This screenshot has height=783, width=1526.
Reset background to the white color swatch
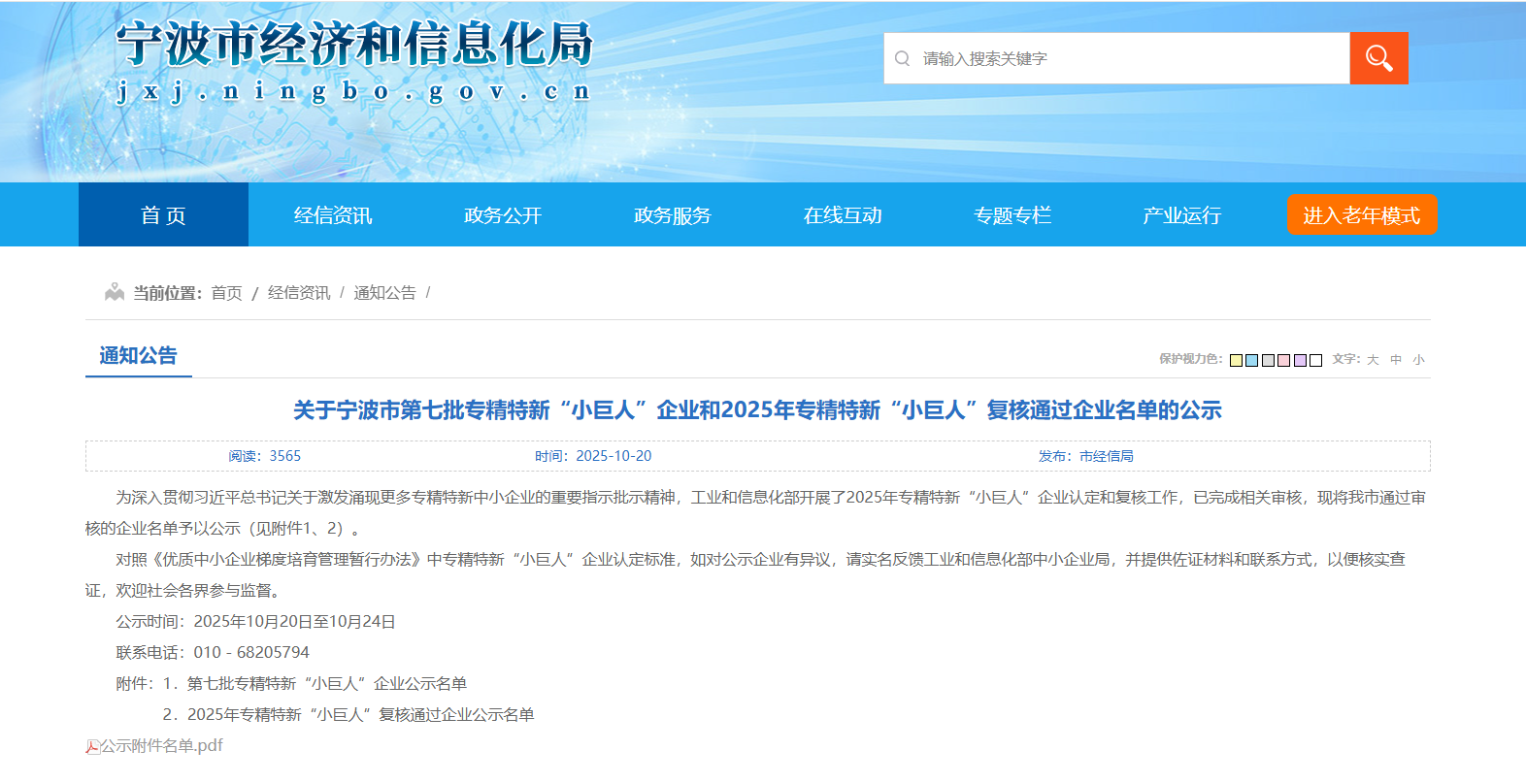click(1315, 360)
